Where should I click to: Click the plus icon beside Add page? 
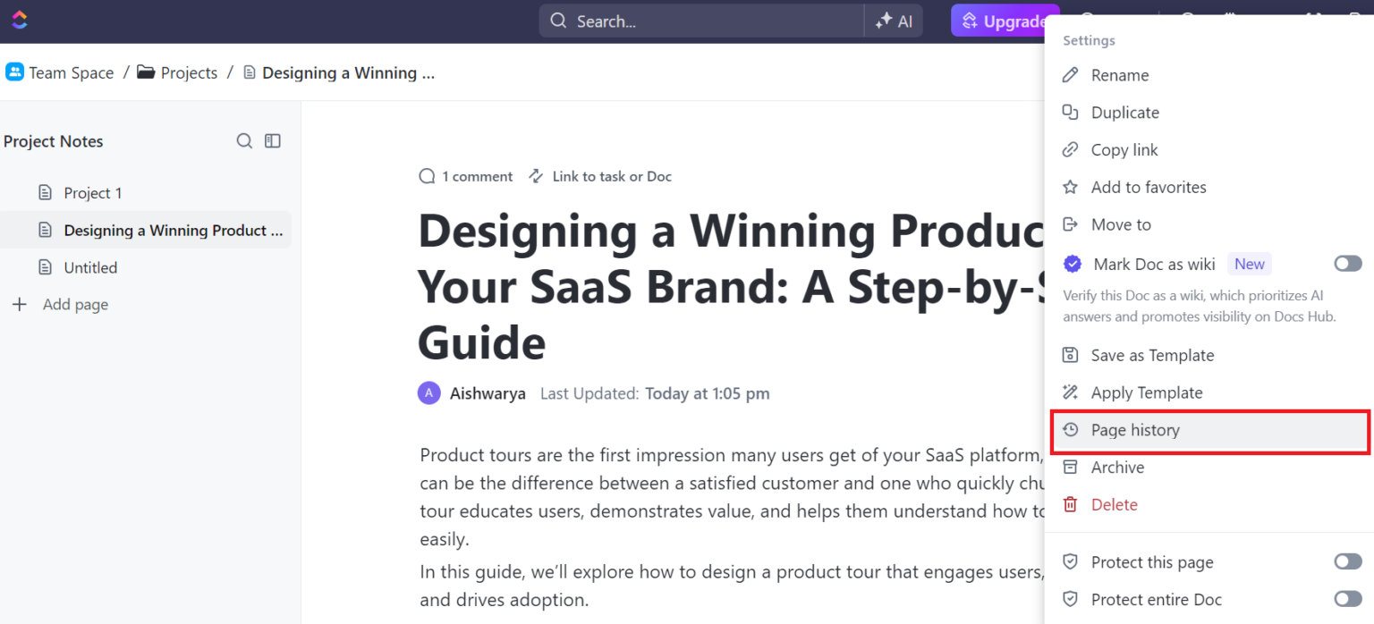tap(20, 305)
